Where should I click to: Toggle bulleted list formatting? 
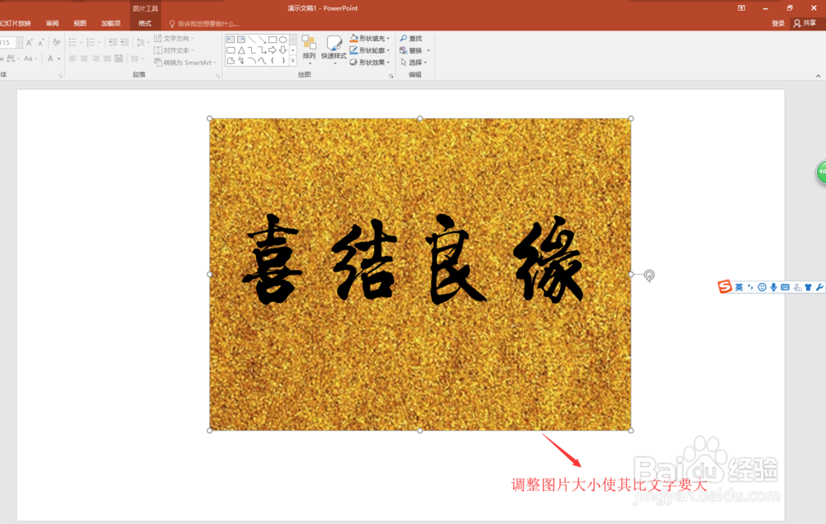click(x=73, y=40)
